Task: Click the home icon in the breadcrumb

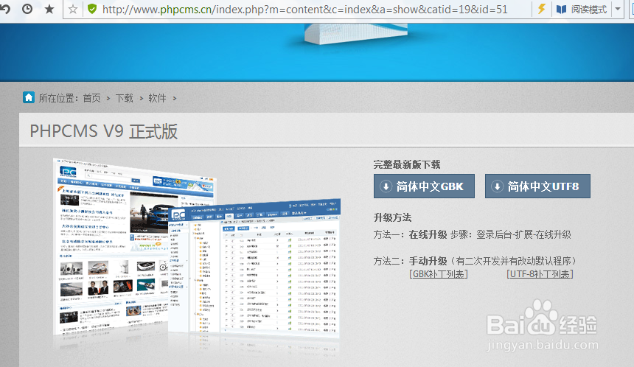Action: click(29, 97)
